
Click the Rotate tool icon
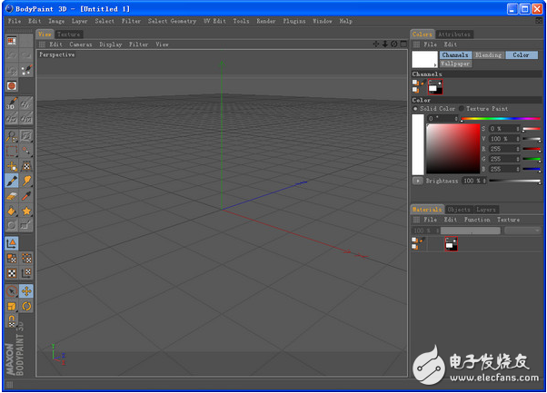click(27, 306)
